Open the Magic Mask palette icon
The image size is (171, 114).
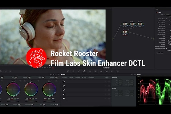(95, 71)
